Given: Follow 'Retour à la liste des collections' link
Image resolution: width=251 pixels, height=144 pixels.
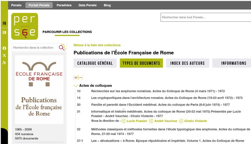Looking at the screenshot, I should pyautogui.click(x=97, y=45).
